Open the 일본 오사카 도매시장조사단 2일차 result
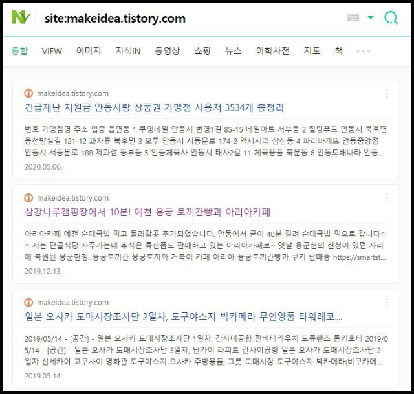The height and width of the screenshot is (394, 414). coord(184,316)
